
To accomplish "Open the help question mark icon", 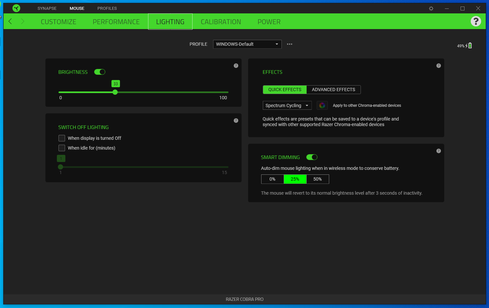I will pos(476,21).
